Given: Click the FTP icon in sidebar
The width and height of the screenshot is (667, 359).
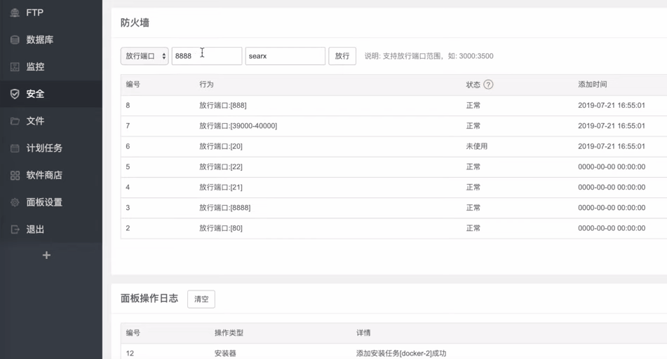Looking at the screenshot, I should (15, 13).
